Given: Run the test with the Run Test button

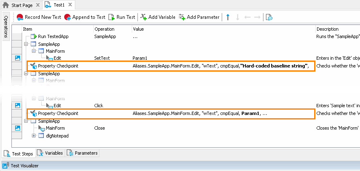Looking at the screenshot, I should coord(122,17).
